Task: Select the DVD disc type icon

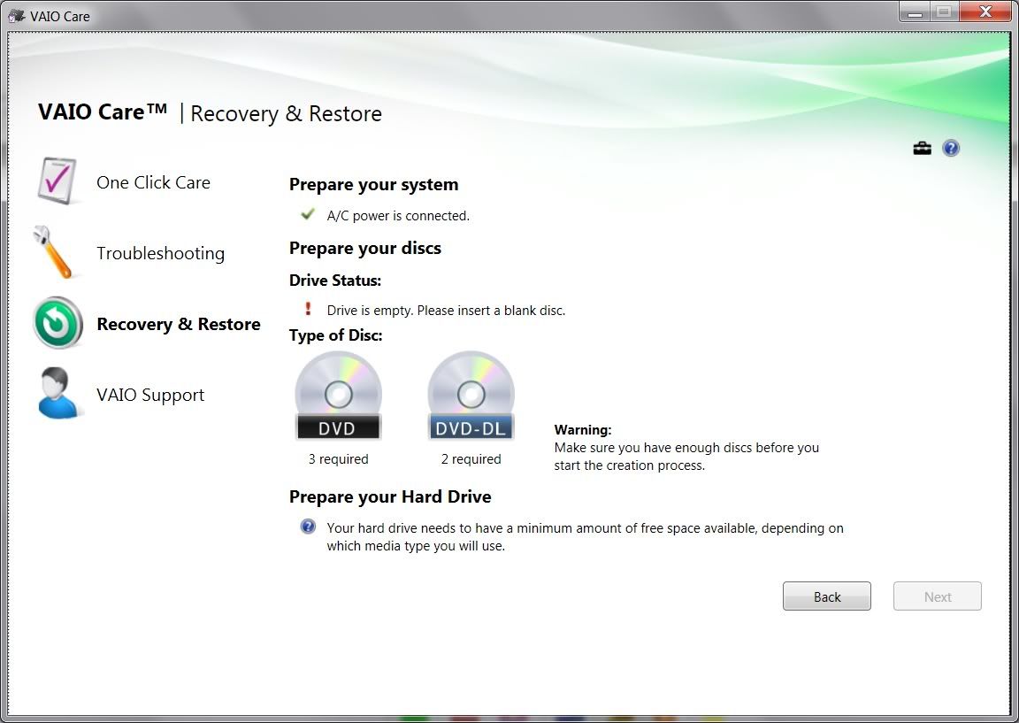Action: tap(338, 396)
